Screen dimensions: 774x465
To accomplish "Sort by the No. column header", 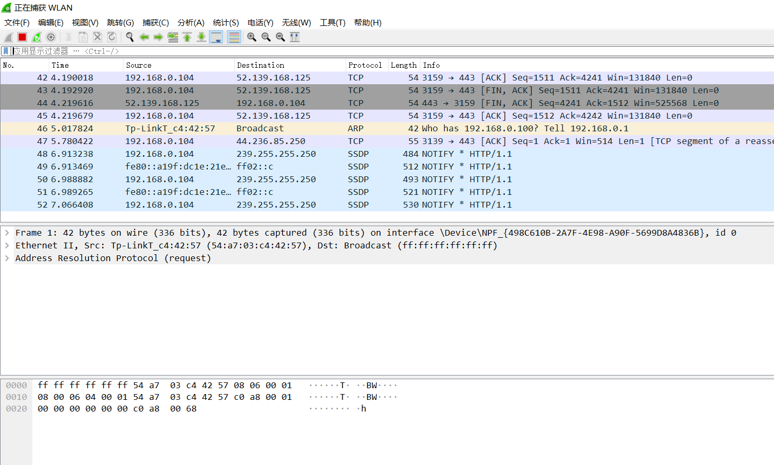I will pos(25,65).
